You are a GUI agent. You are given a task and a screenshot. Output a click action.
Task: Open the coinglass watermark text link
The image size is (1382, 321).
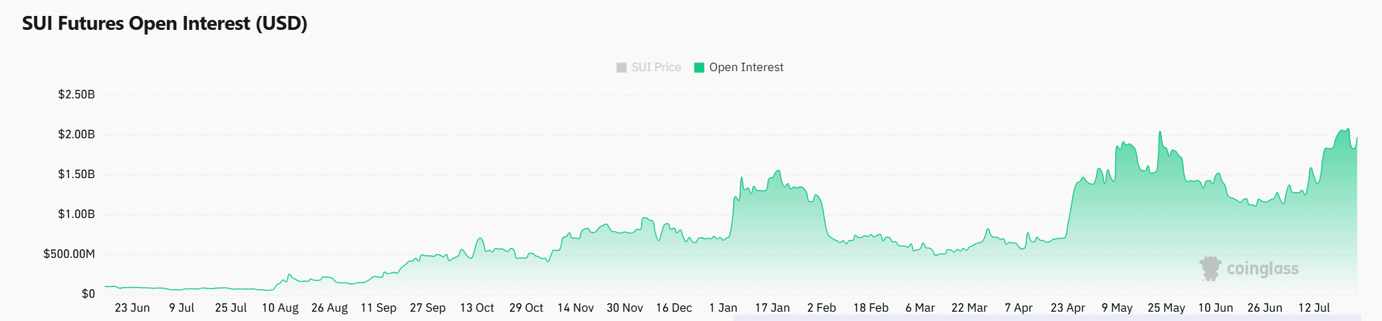coord(1262,268)
